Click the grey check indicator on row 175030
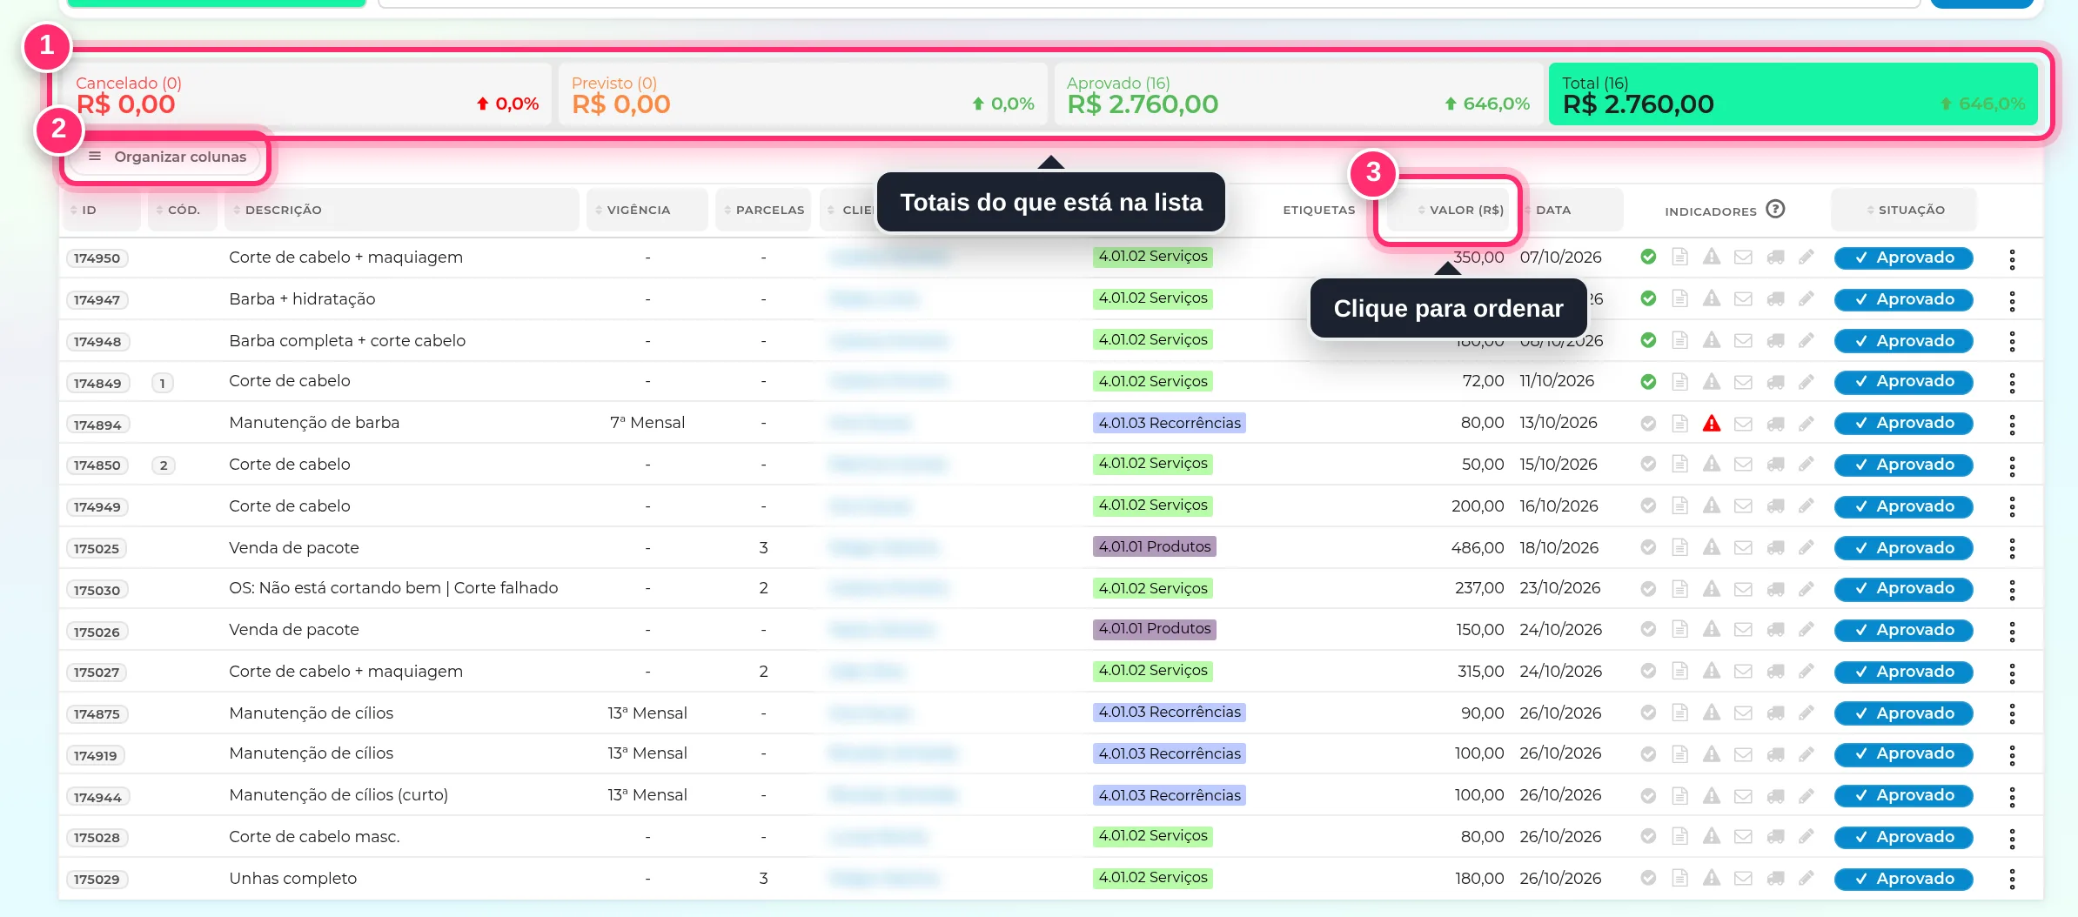Viewport: 2078px width, 917px height. pos(1648,588)
